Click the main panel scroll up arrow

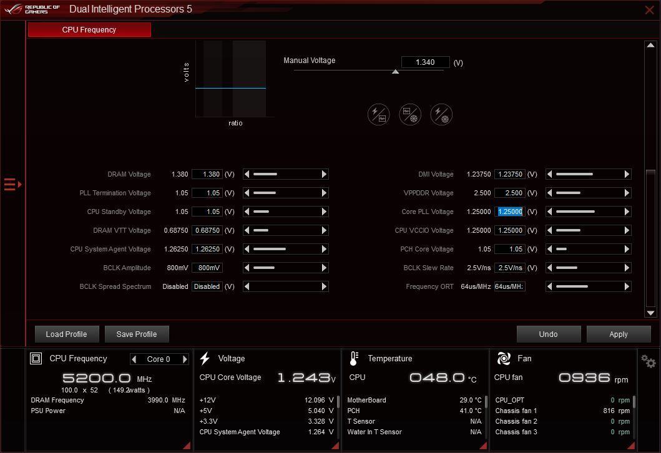tap(650, 45)
